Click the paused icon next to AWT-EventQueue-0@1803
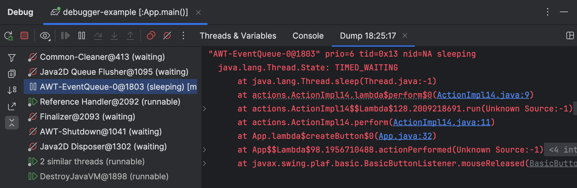Image resolution: width=577 pixels, height=188 pixels. point(33,87)
